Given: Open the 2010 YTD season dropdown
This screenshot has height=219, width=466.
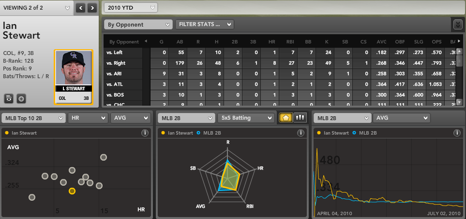Looking at the screenshot, I should tap(131, 8).
